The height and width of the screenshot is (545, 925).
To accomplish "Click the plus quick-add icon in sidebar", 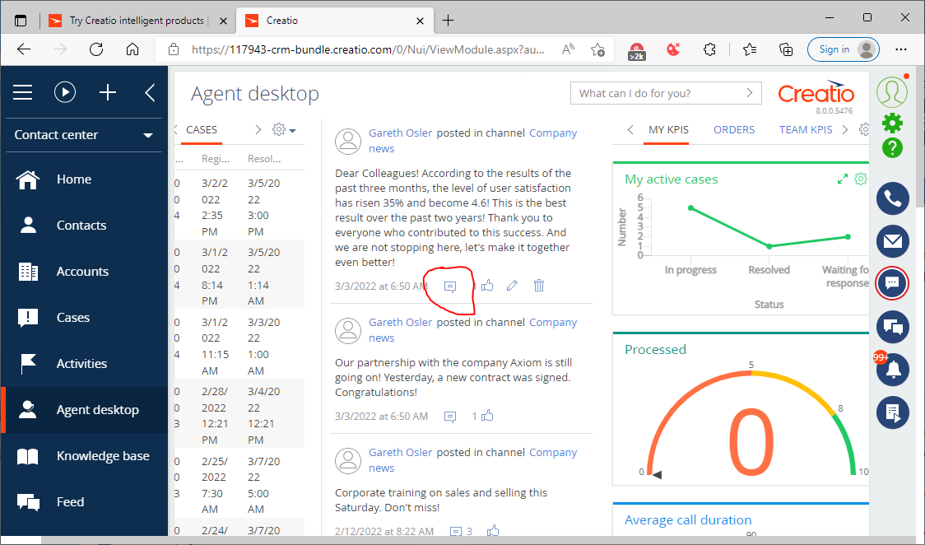I will (x=107, y=92).
